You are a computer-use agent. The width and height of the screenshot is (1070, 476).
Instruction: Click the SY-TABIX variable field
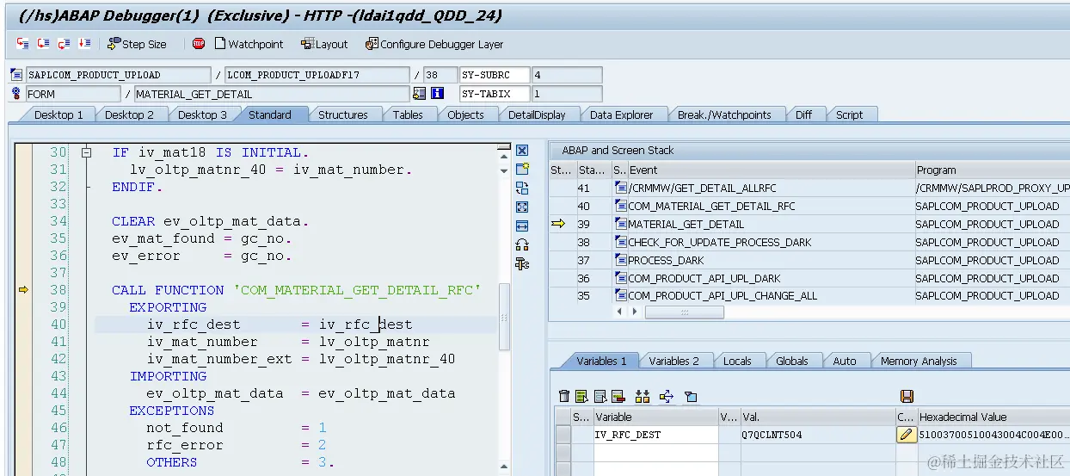pyautogui.click(x=495, y=94)
